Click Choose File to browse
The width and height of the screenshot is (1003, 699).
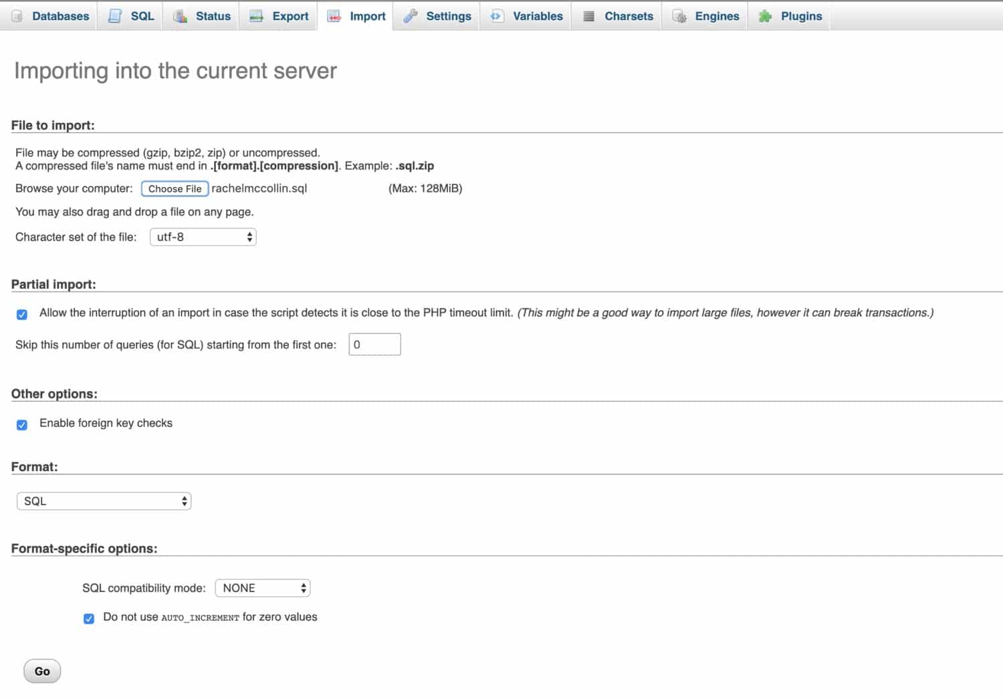[x=175, y=188]
